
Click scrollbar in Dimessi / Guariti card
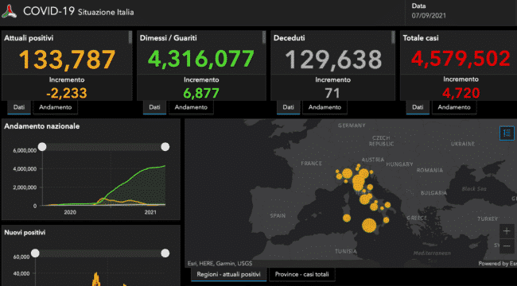(264, 37)
